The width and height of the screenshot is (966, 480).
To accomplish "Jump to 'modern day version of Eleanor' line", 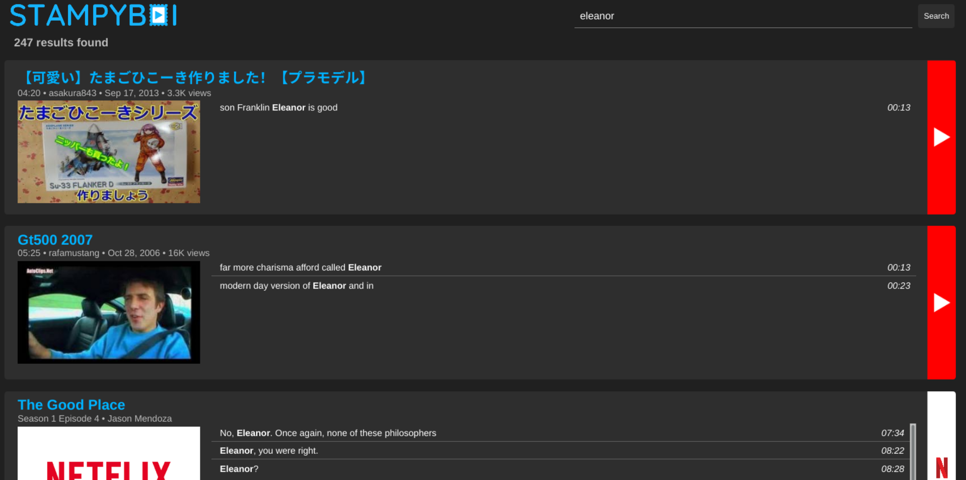I will (564, 286).
